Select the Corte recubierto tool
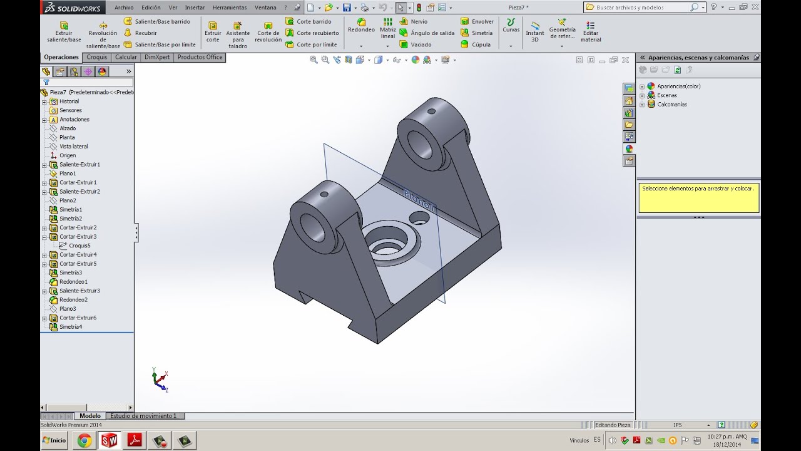This screenshot has height=451, width=801. point(312,33)
